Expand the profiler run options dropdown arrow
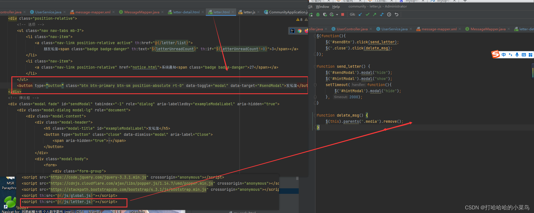The width and height of the screenshot is (534, 213). 337,15
